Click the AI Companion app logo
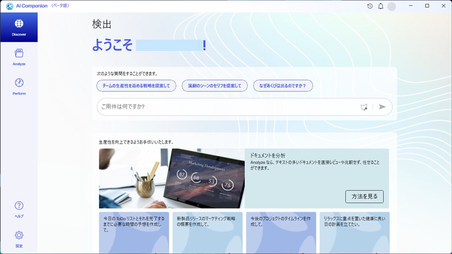452x254 pixels. pos(10,6)
